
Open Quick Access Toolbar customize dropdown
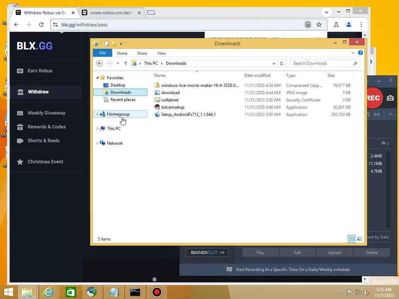coord(121,44)
